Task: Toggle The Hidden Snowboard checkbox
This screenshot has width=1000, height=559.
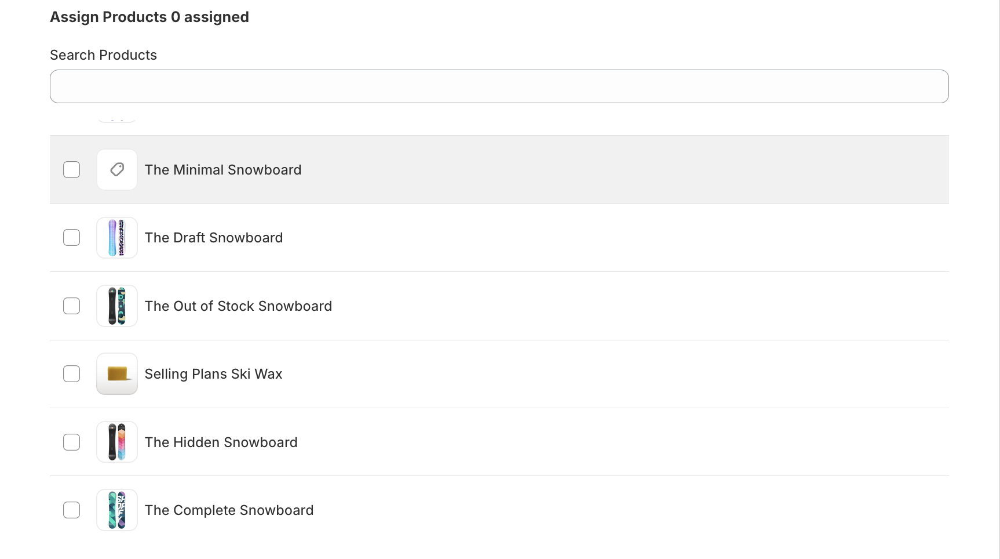Action: 72,442
